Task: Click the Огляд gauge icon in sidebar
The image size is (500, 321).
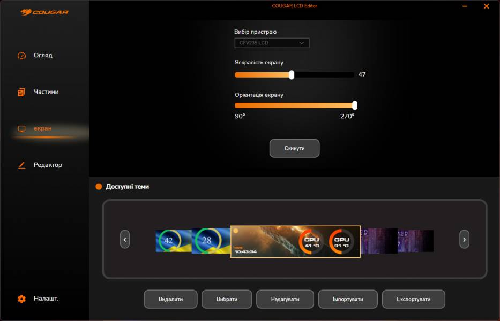Action: point(21,56)
